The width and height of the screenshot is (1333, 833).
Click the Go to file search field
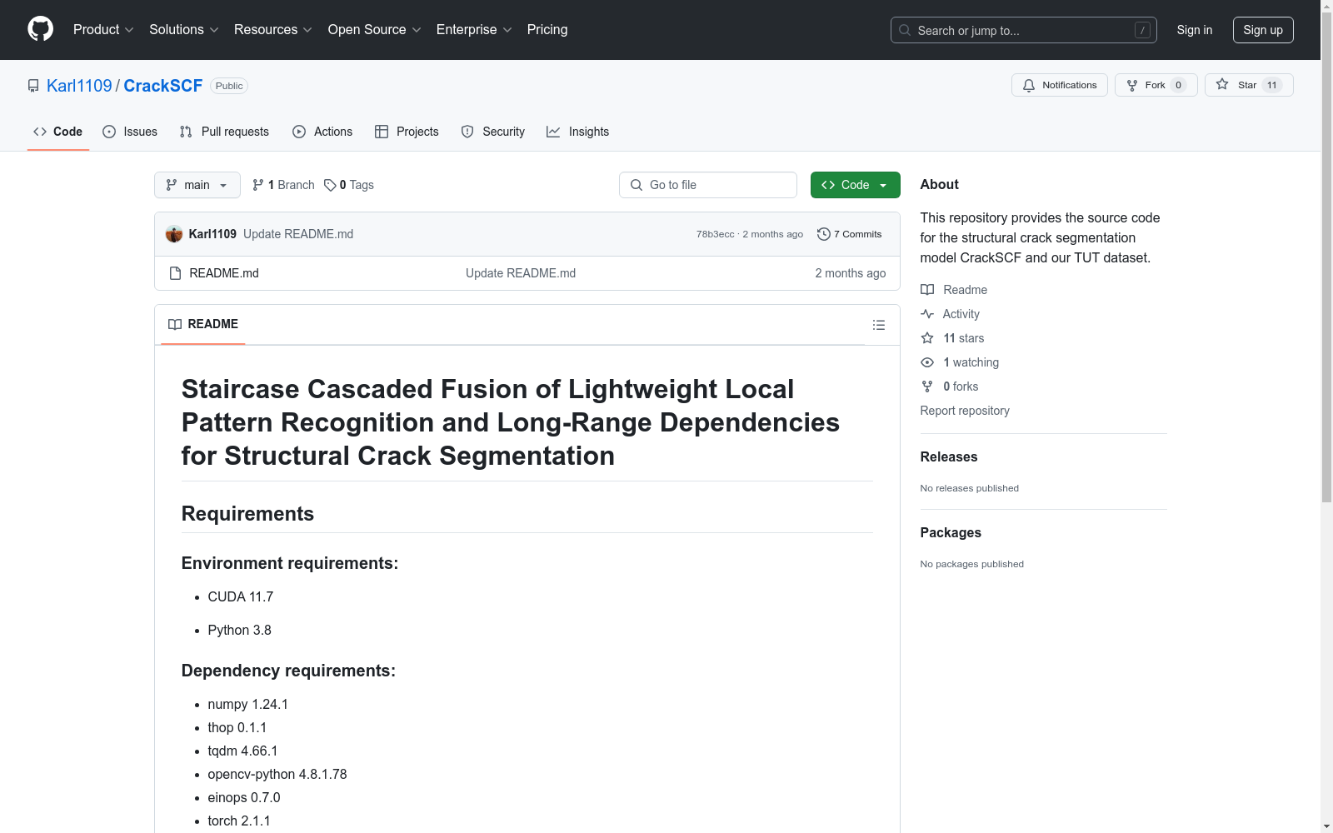point(708,185)
